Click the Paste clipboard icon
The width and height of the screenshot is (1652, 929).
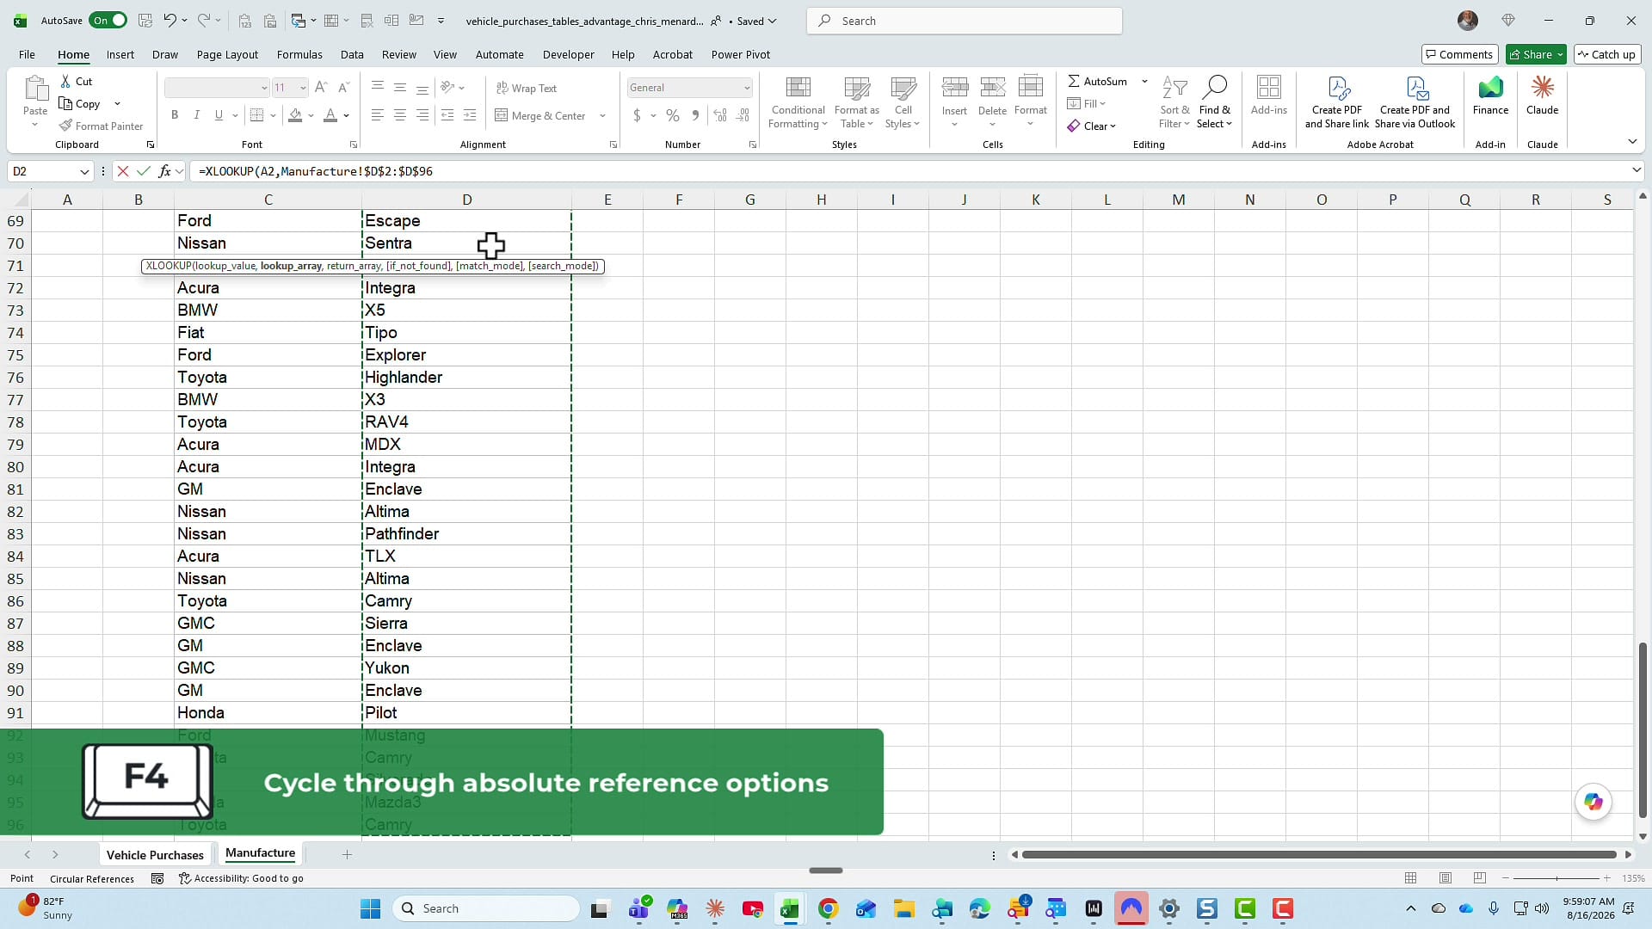pos(35,88)
